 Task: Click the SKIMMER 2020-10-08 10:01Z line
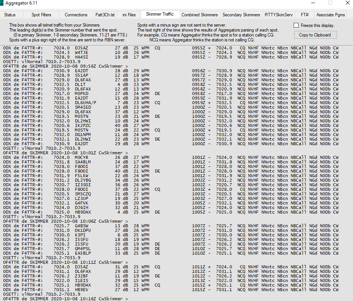point(65,153)
